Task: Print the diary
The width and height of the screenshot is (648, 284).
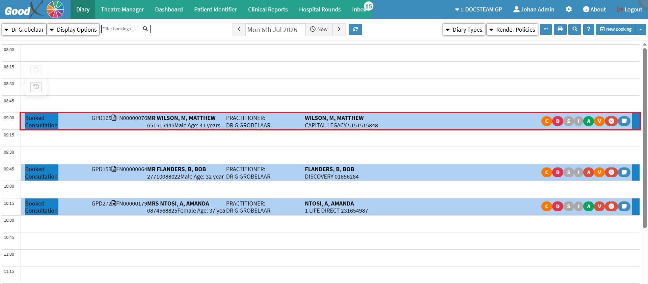Action: pos(560,30)
